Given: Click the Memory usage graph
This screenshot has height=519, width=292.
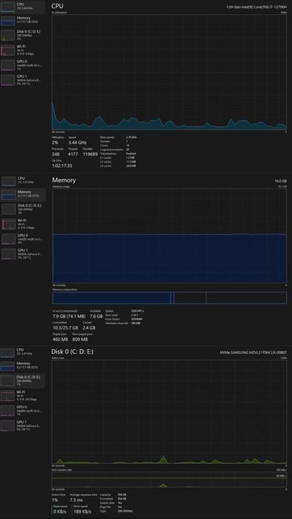Looking at the screenshot, I should (x=169, y=235).
